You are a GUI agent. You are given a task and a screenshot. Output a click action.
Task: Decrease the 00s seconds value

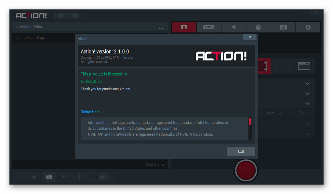tap(291, 113)
